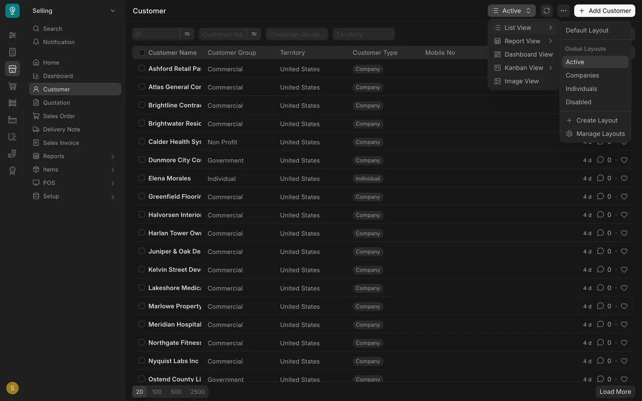Select the Calder Health Sys row checkbox
Image resolution: width=642 pixels, height=401 pixels.
141,141
